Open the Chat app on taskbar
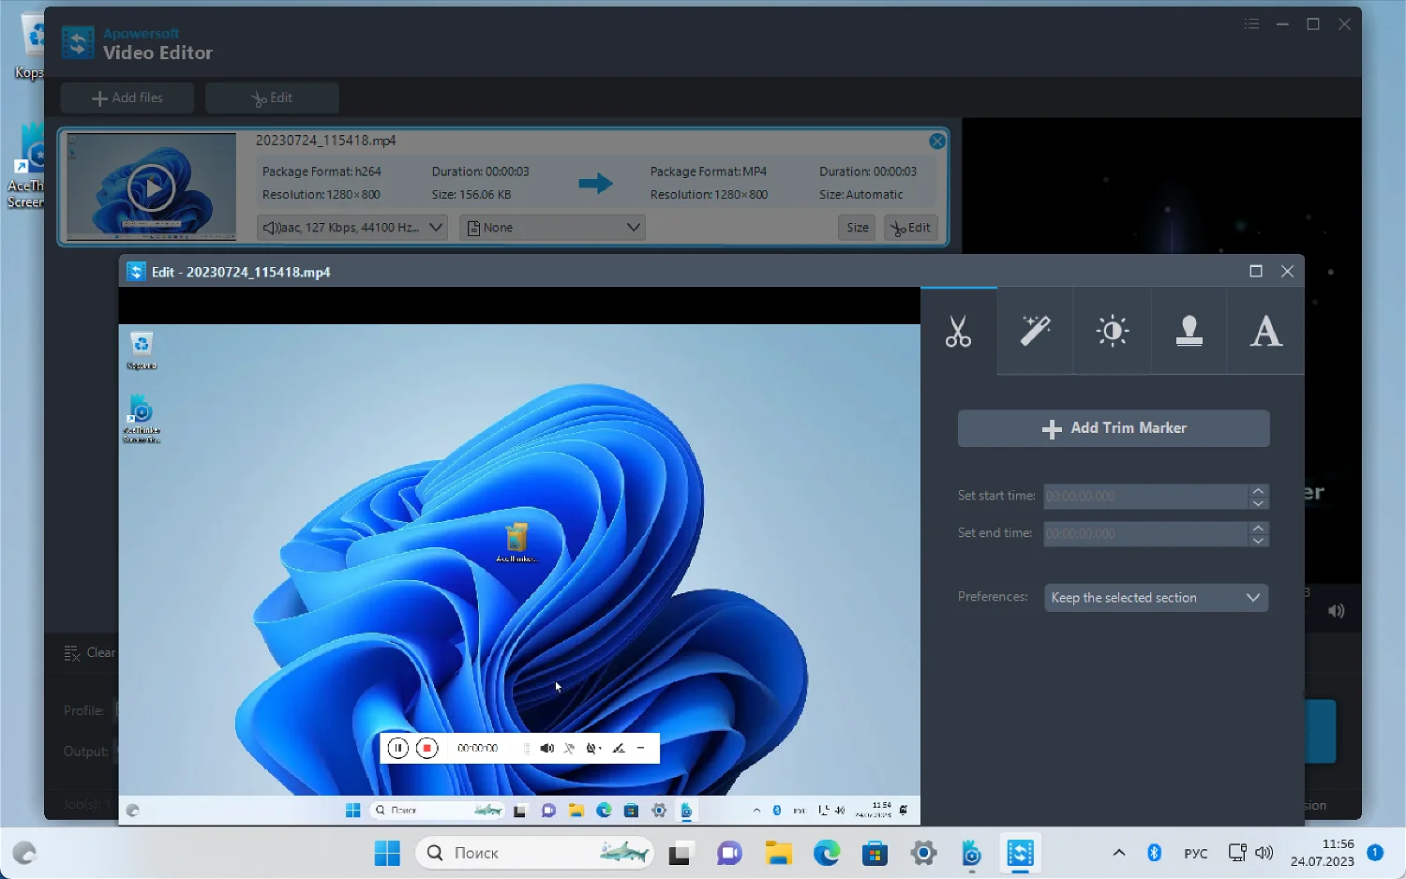This screenshot has height=879, width=1406. (729, 853)
